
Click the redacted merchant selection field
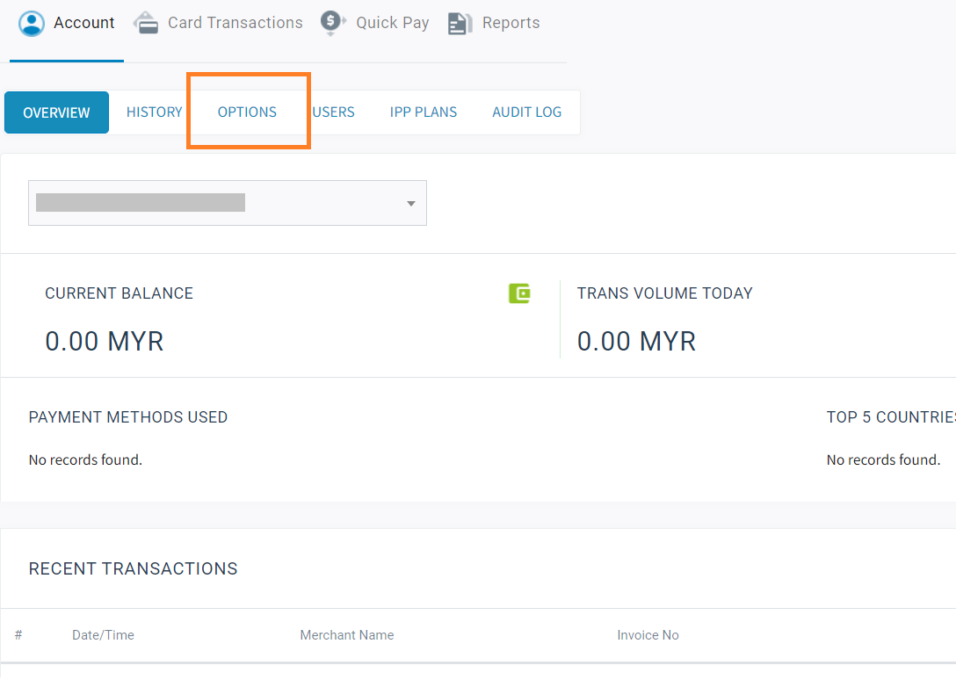tap(228, 203)
